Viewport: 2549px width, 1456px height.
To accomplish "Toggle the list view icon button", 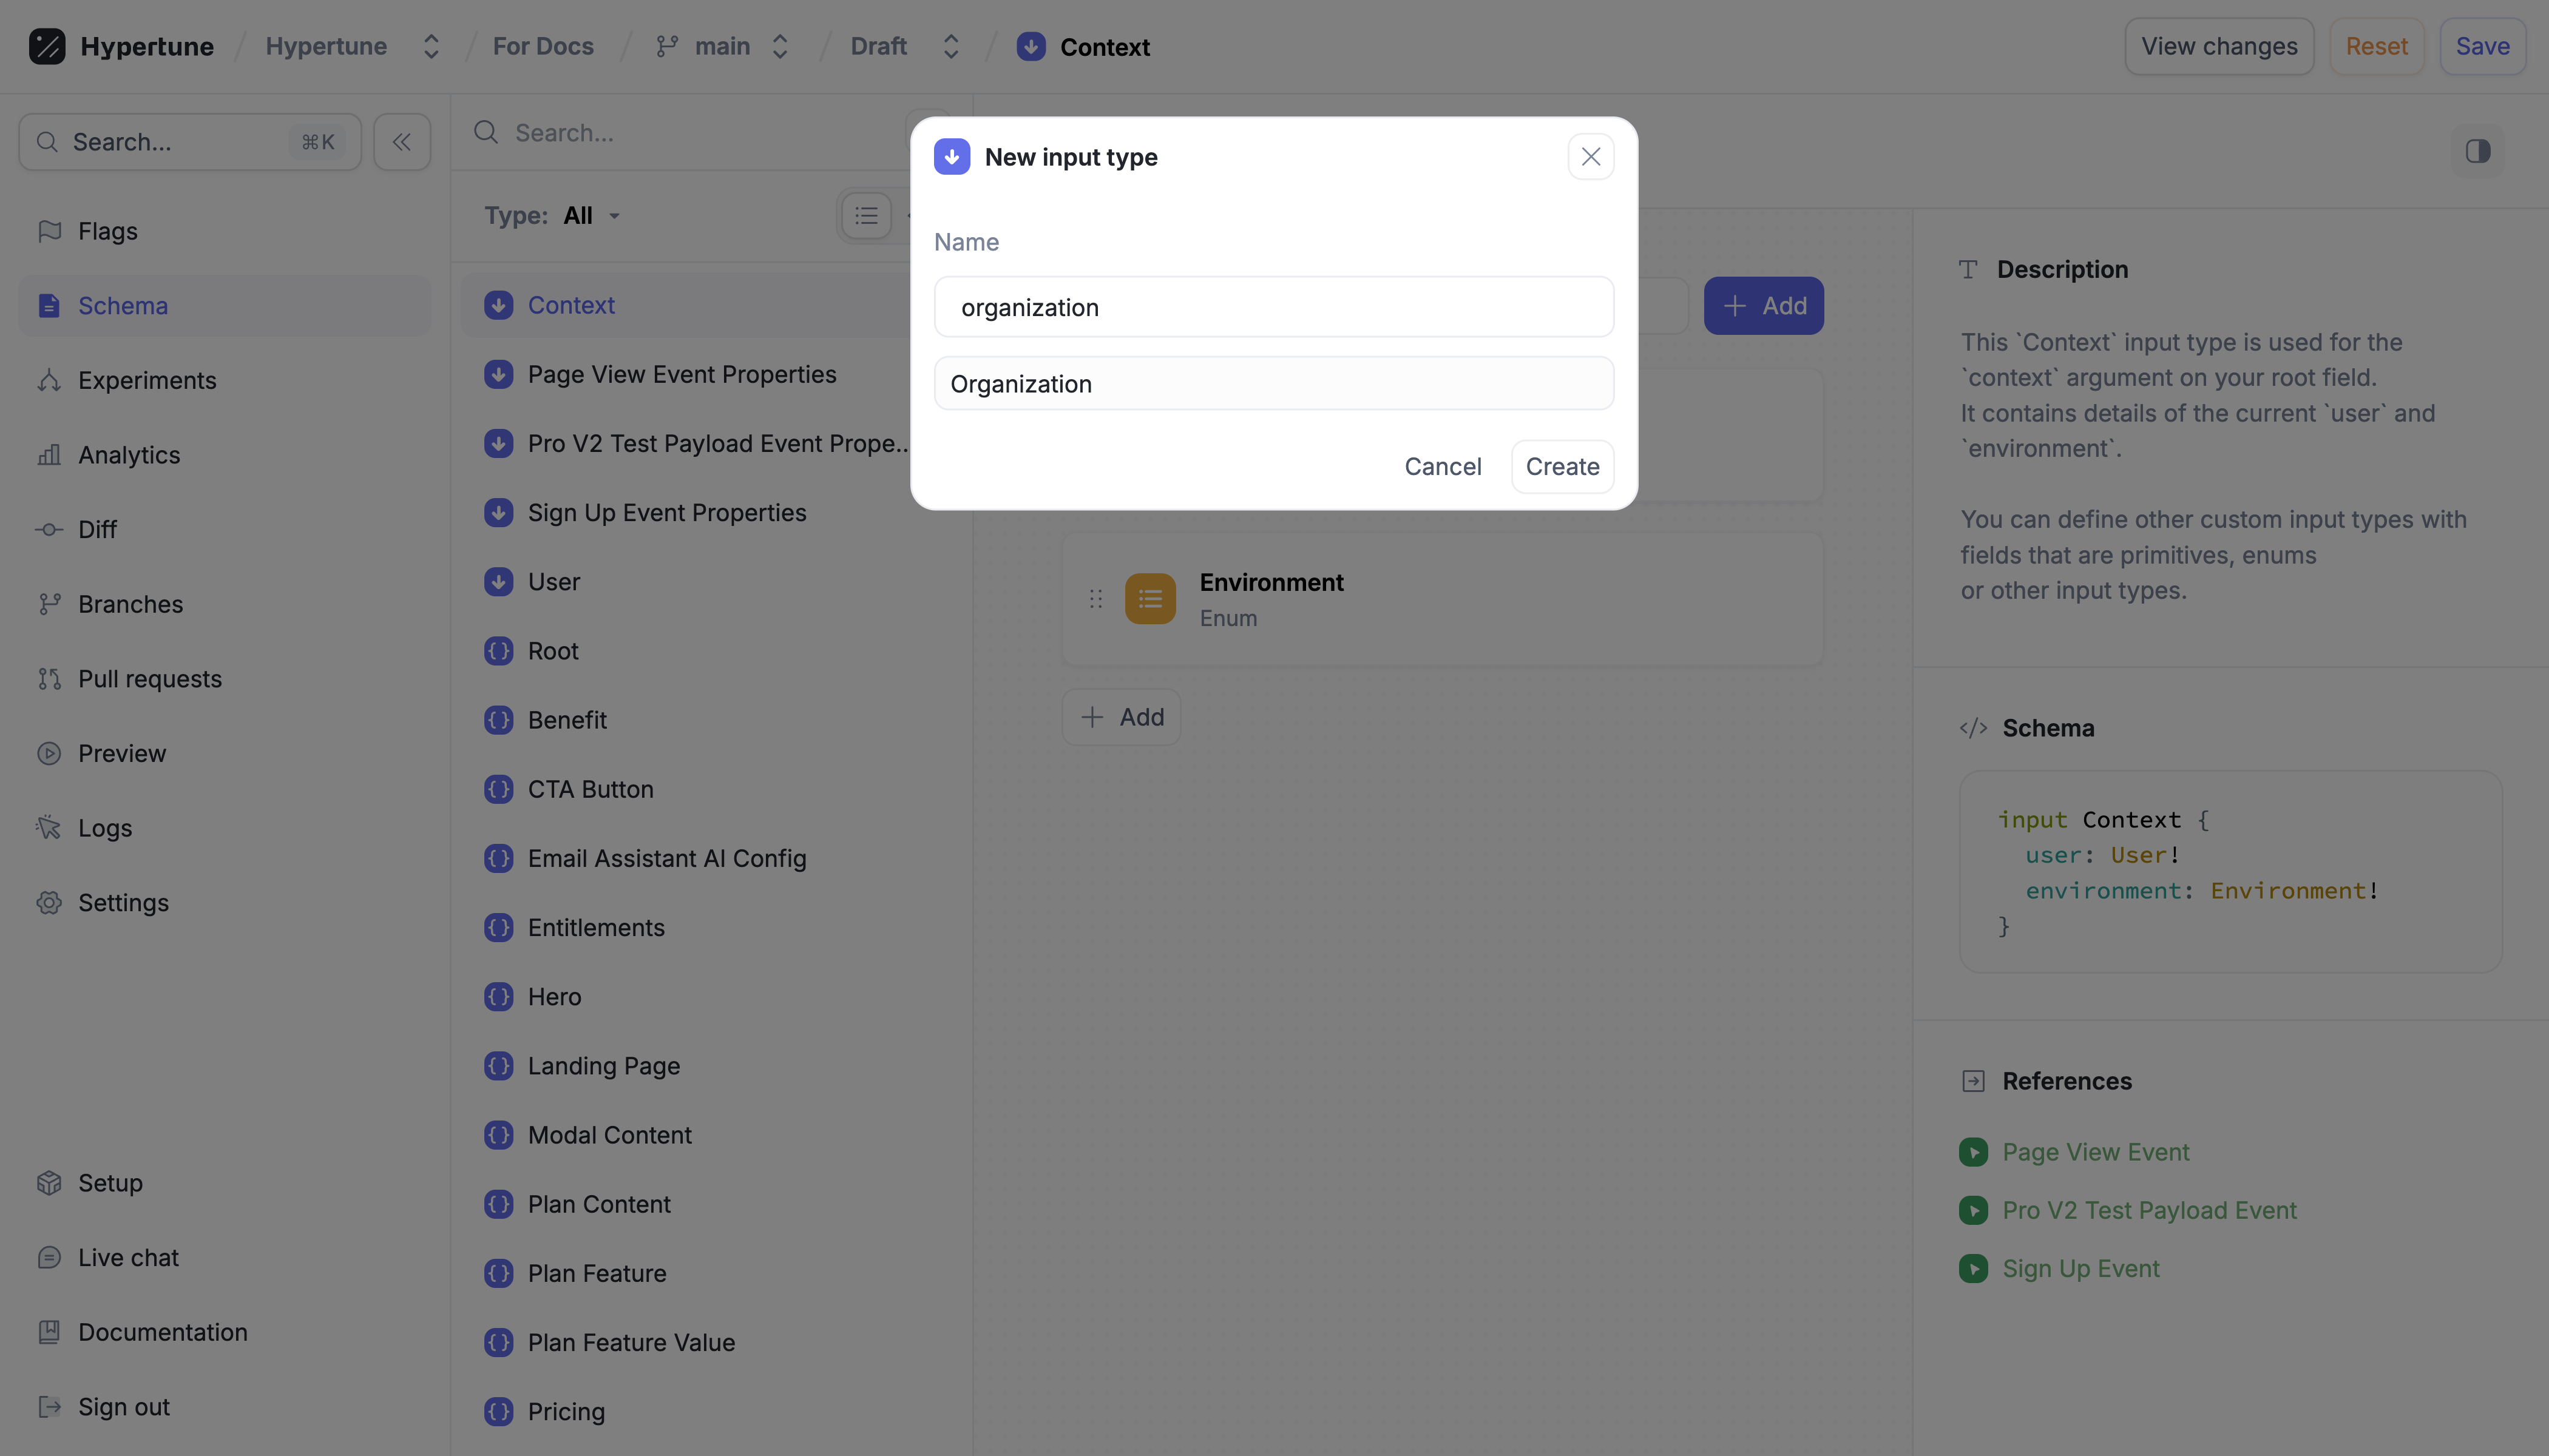I will click(866, 215).
